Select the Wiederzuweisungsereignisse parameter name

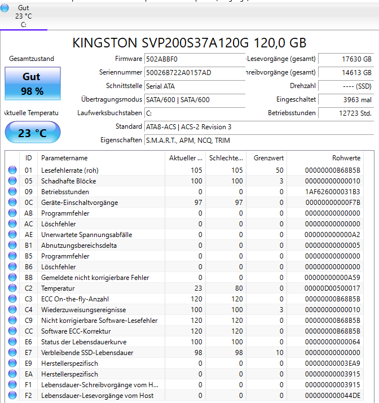click(83, 310)
